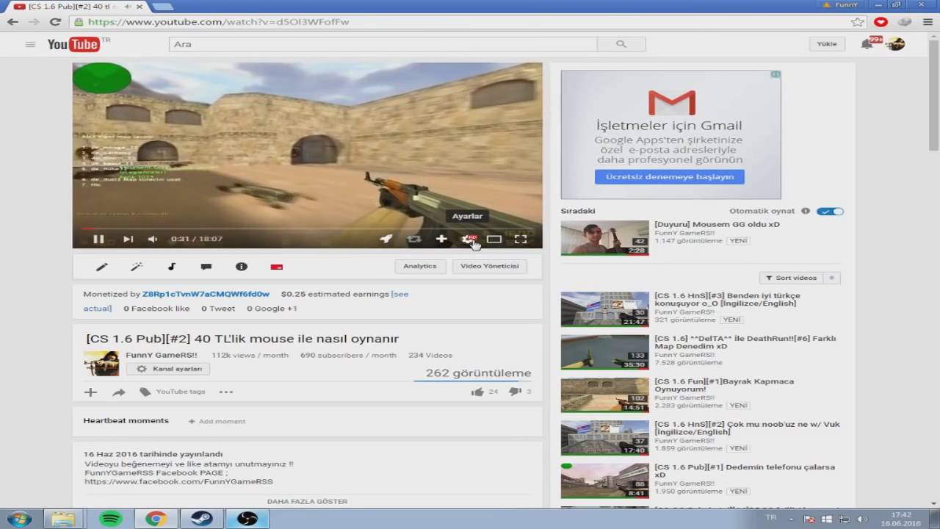Close the CS 1.6 Pub YouTube tab
The height and width of the screenshot is (529, 940).
coord(140,7)
